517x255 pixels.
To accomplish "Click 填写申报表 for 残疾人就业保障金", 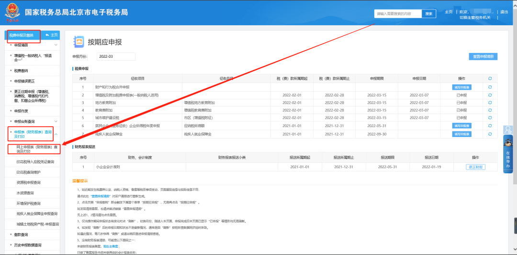I will tap(461, 134).
